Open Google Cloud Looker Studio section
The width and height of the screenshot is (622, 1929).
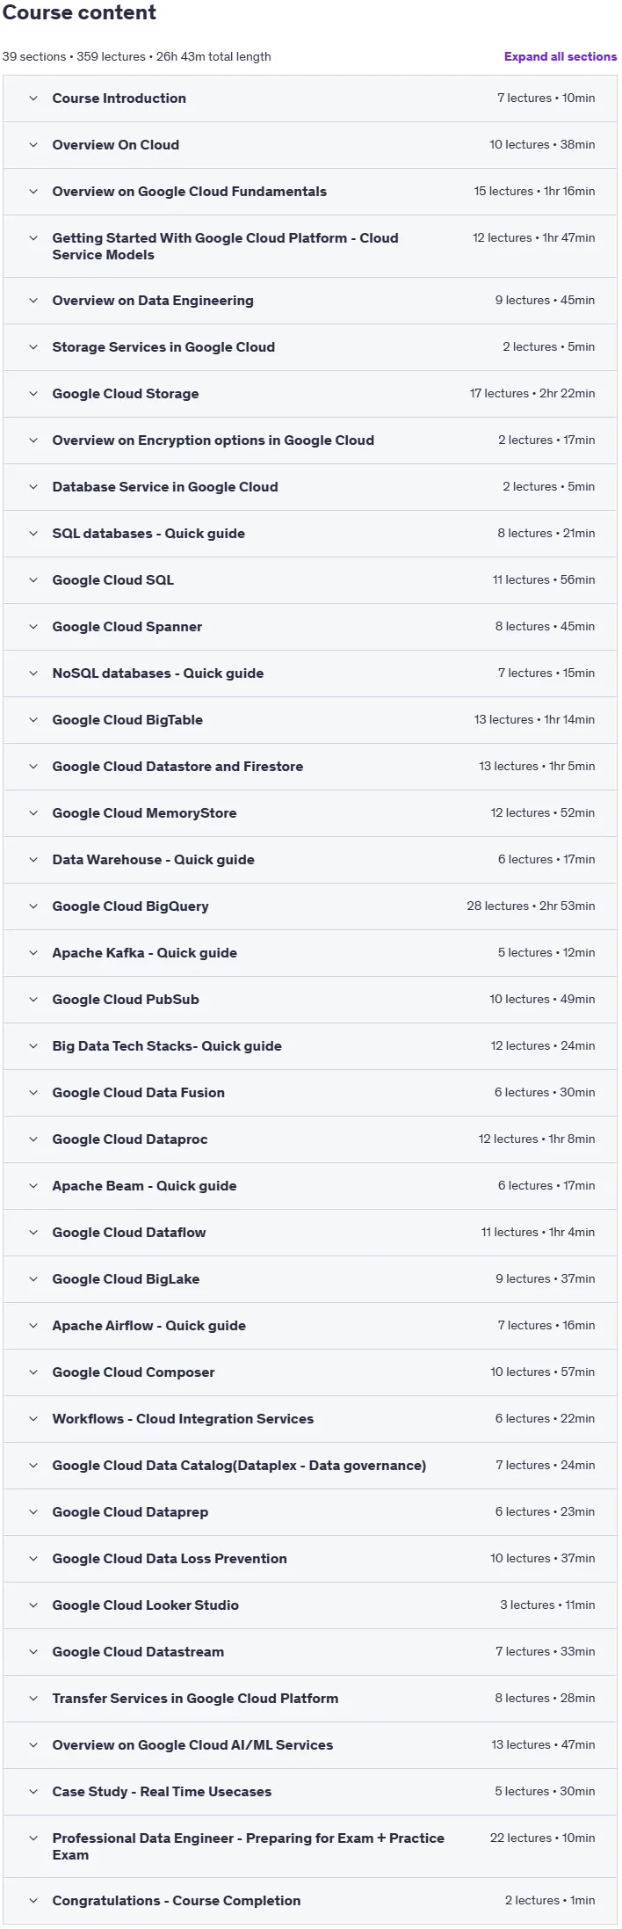coord(310,1605)
